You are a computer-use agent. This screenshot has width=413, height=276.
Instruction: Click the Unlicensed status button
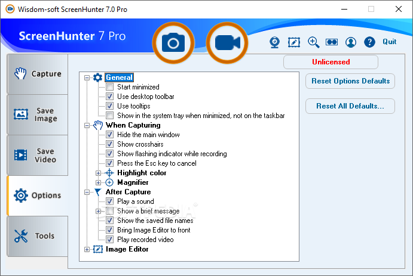[331, 62]
